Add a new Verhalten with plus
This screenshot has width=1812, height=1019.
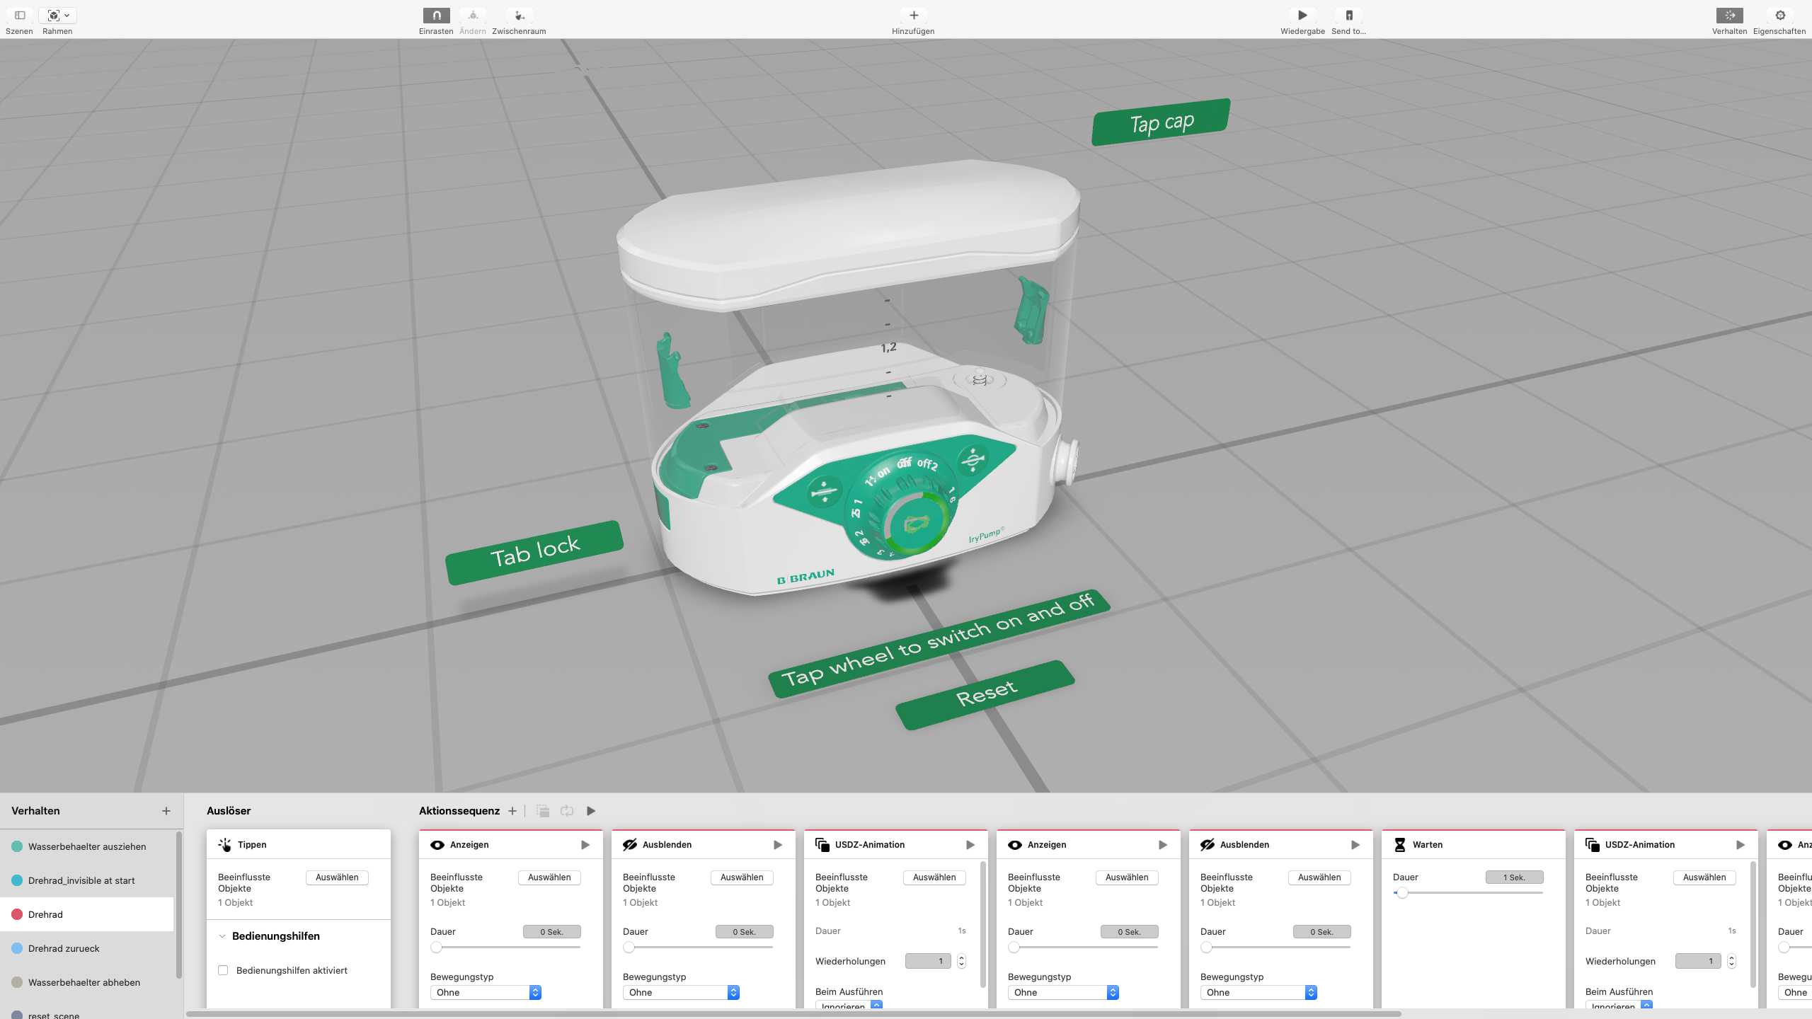coord(166,811)
